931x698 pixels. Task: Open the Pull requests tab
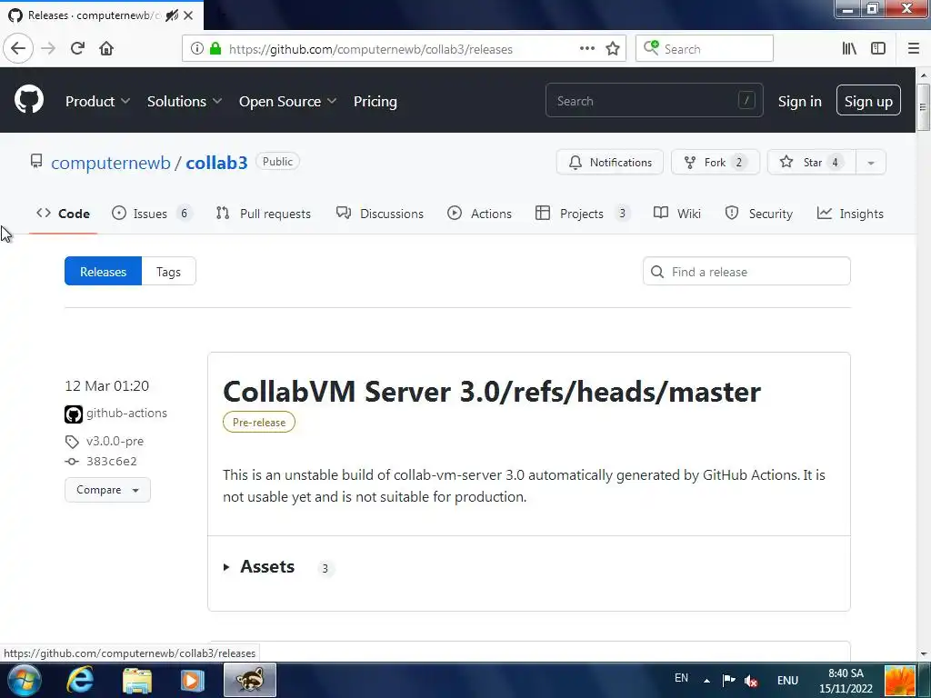(x=264, y=214)
